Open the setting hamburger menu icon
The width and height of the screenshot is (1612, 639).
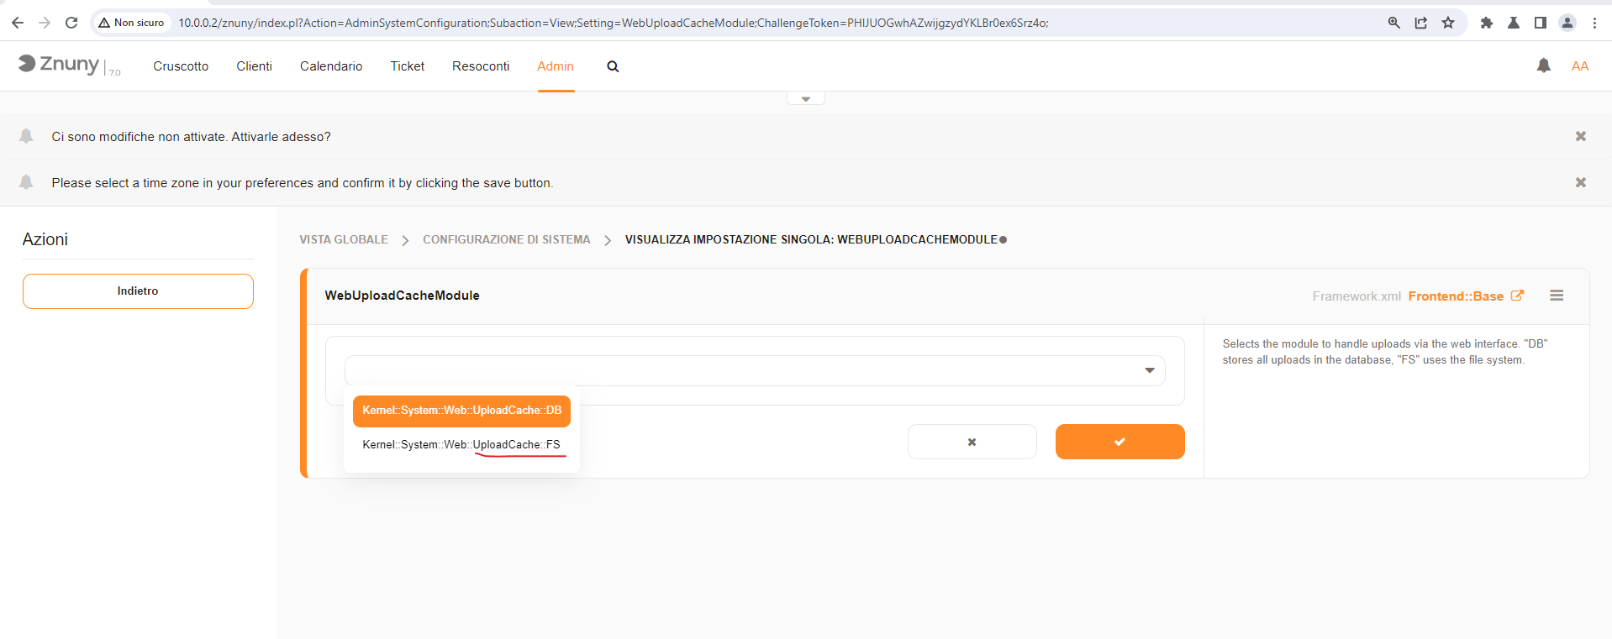tap(1557, 296)
